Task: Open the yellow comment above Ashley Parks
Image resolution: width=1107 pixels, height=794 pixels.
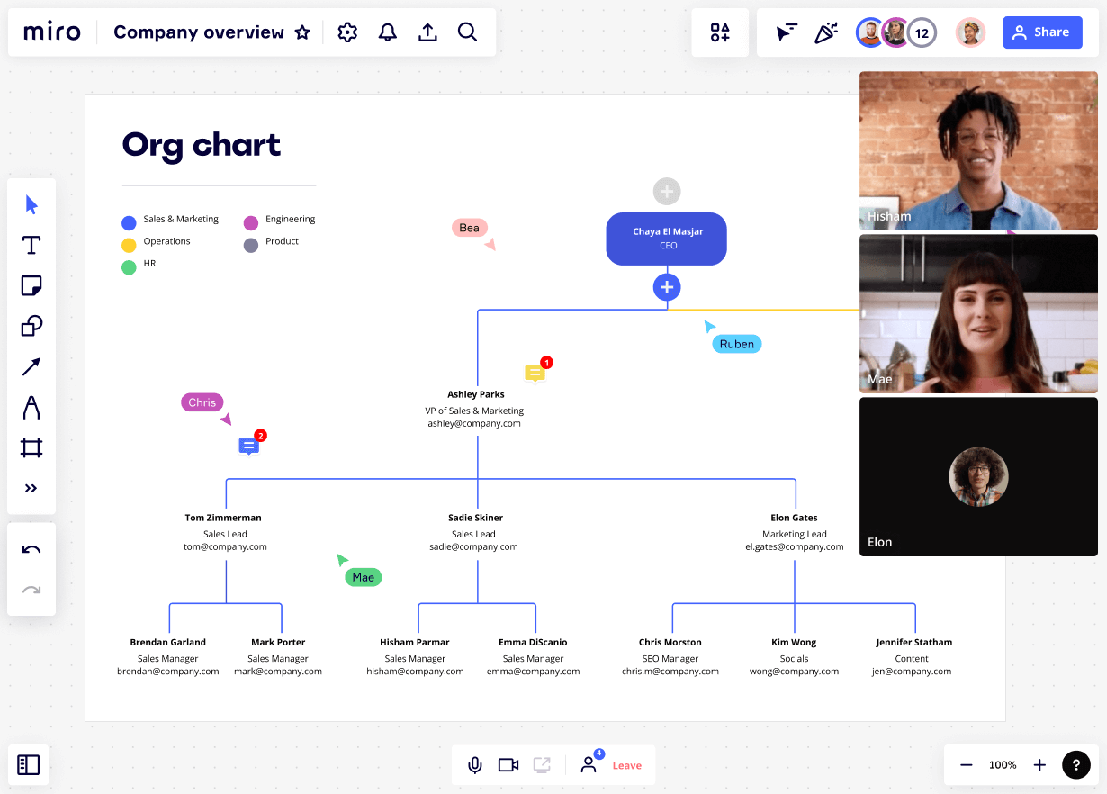Action: [x=535, y=373]
